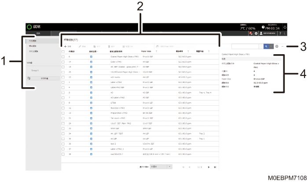Click the blue paper icon in Color x PW1 row
This screenshot has width=308, height=182.
tap(91, 62)
